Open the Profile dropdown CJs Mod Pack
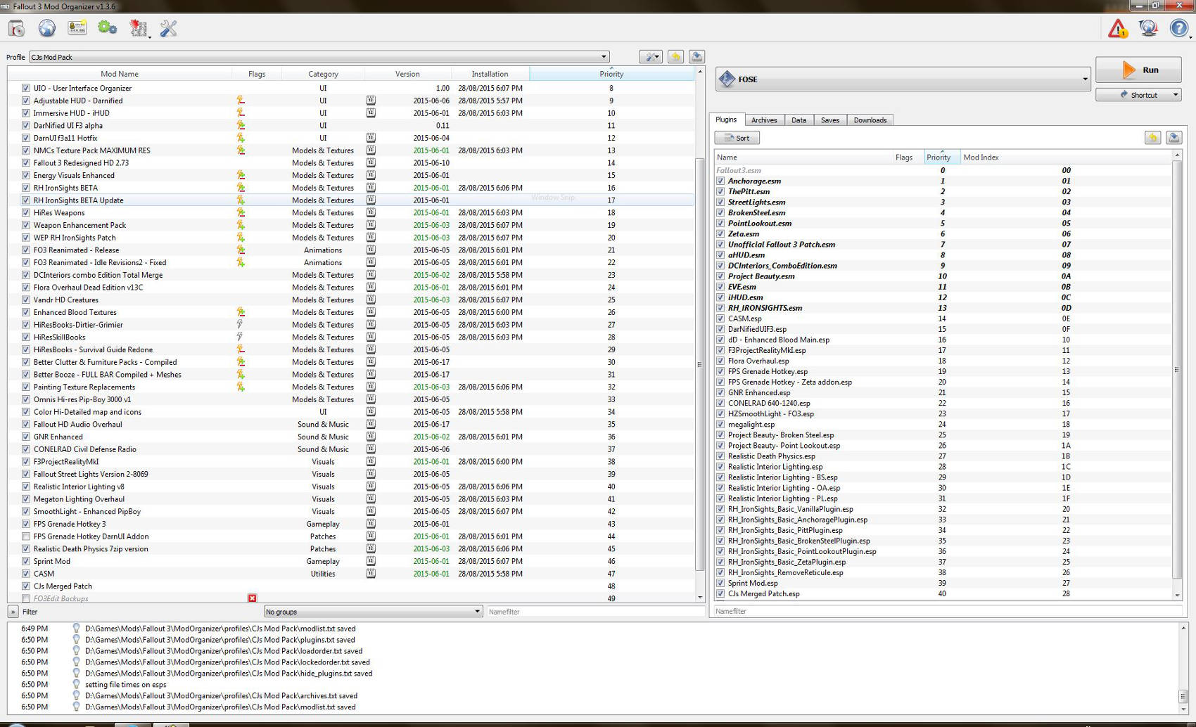Viewport: 1196px width, 727px height. pos(319,57)
